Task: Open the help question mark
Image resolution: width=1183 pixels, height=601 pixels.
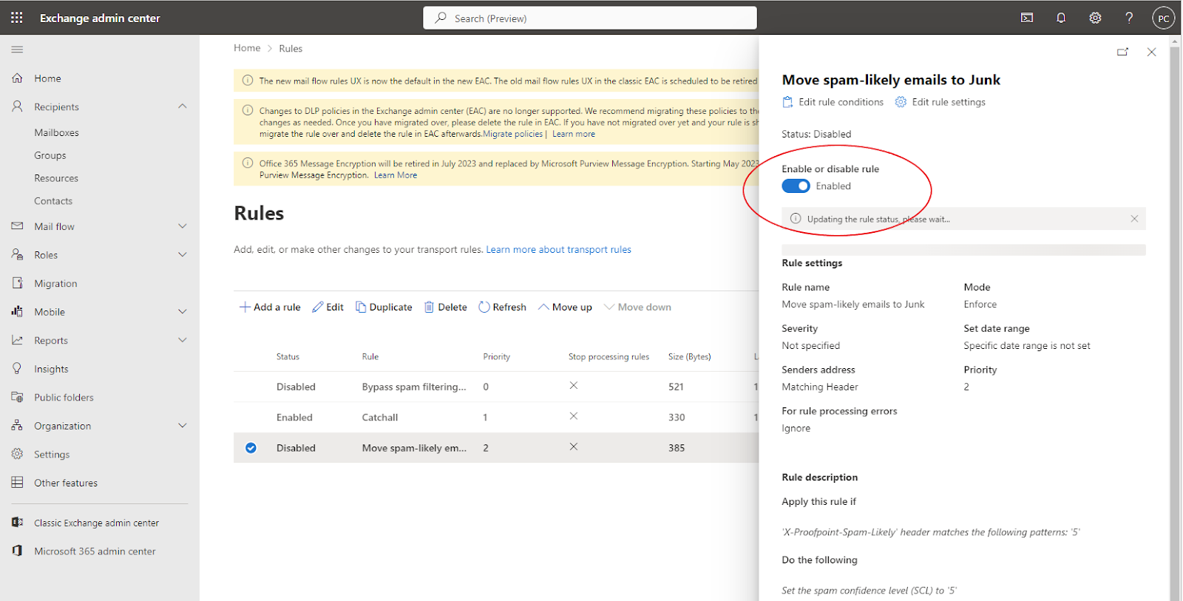Action: pyautogui.click(x=1129, y=18)
